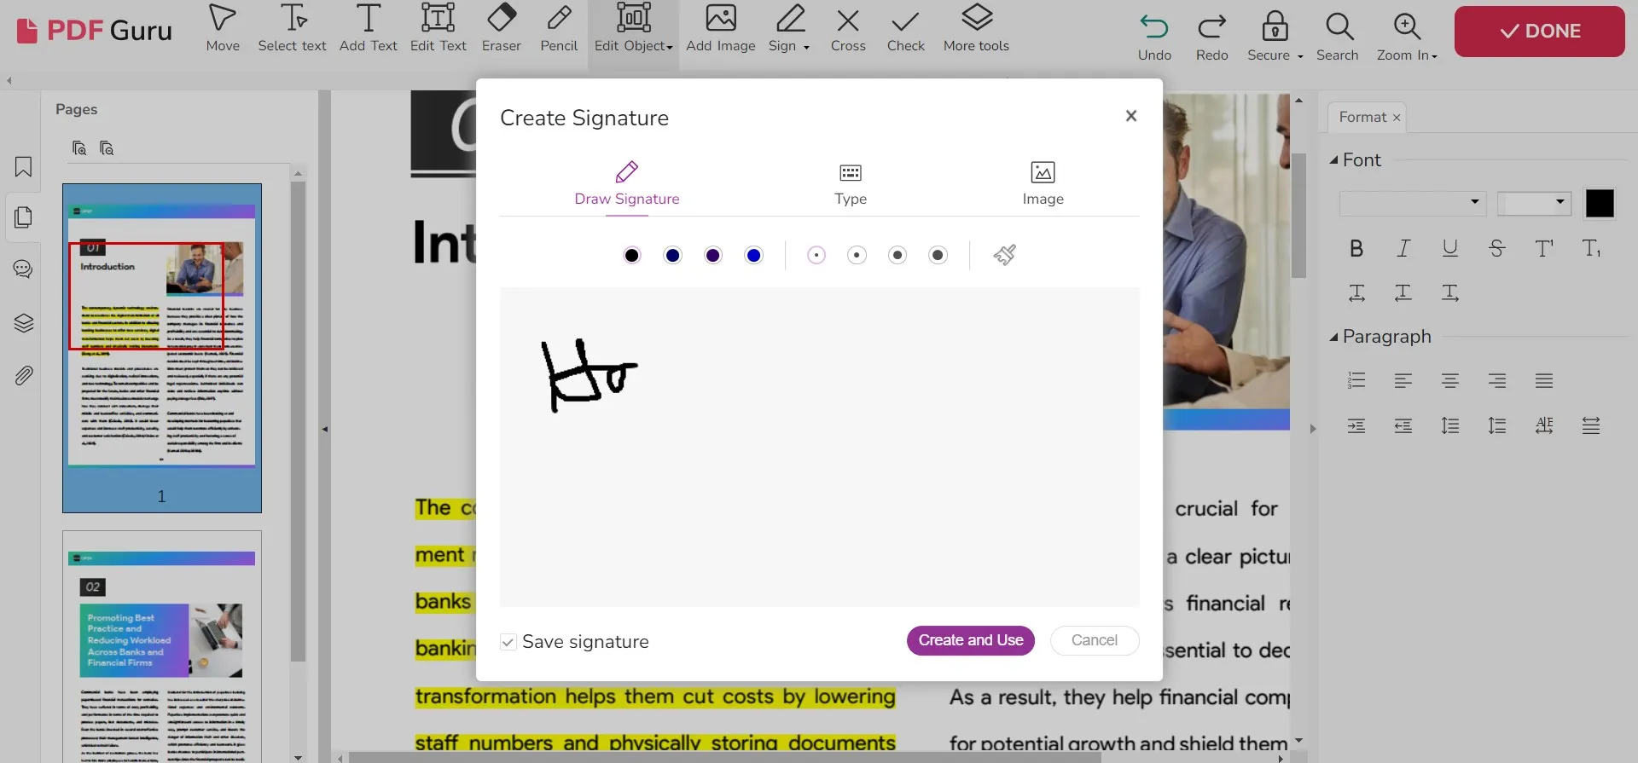Choose bright blue signature color

pos(753,255)
